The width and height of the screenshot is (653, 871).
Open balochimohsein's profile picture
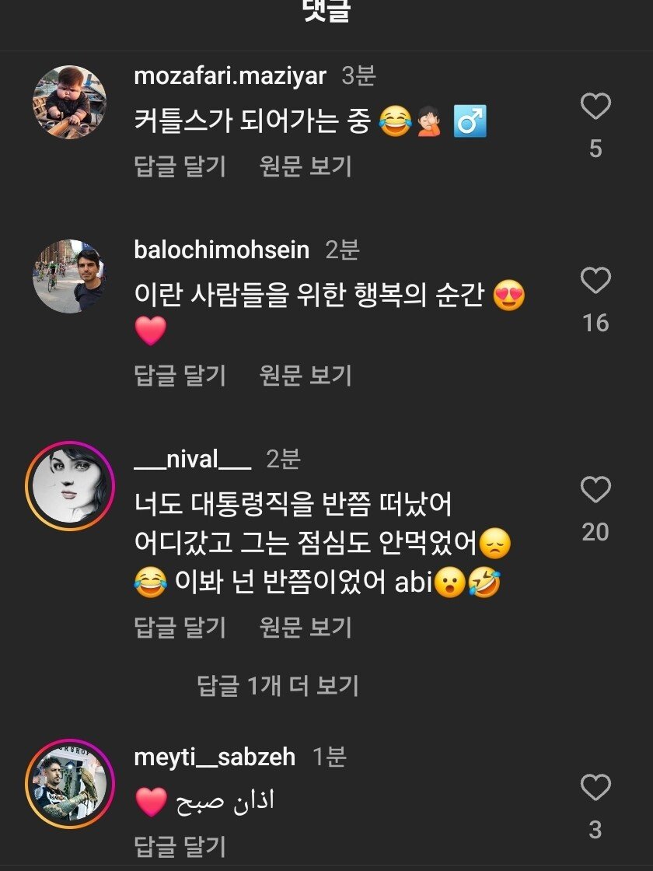point(70,276)
